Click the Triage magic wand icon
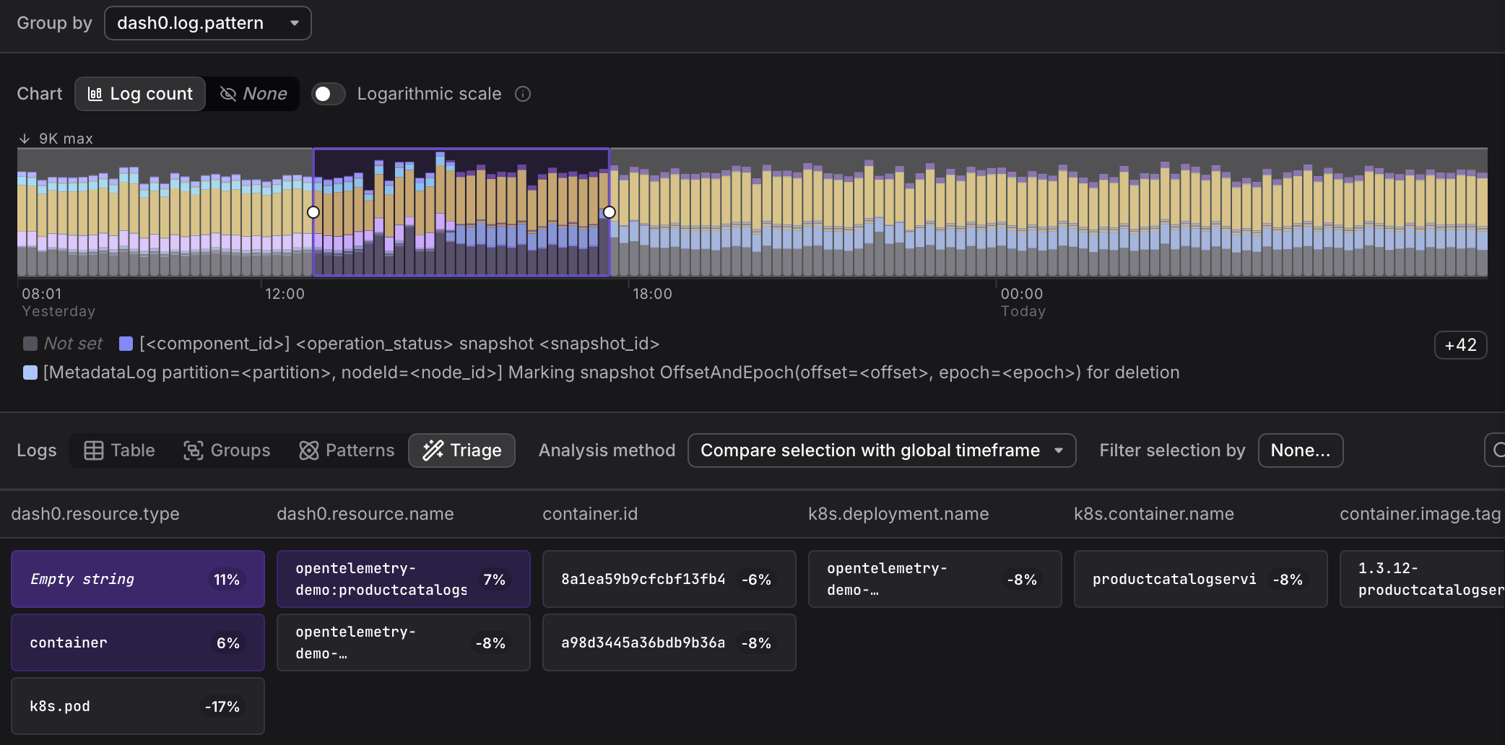1505x745 pixels. [433, 450]
